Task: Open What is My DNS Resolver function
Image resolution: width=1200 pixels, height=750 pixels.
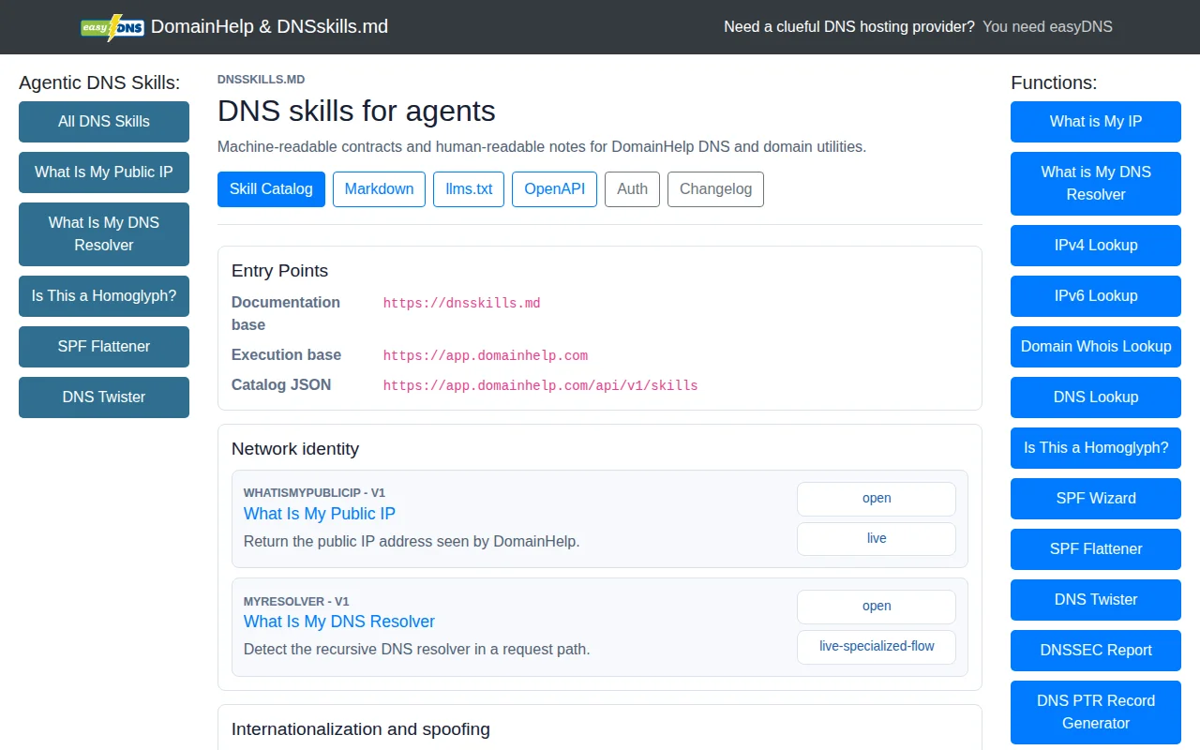Action: [1096, 184]
